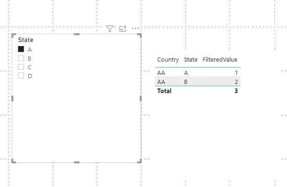Click the slicer's top-middle resize handle
This screenshot has width=287, height=187.
pos(77,34)
